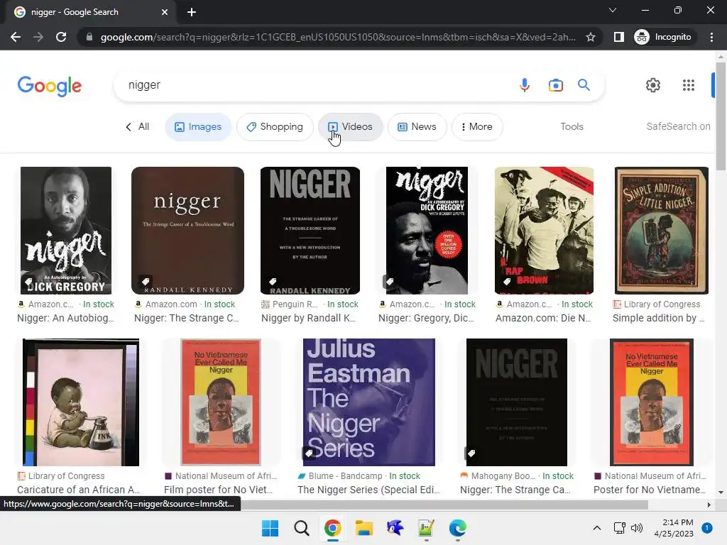
Task: Open Chrome's side panel icon
Action: pyautogui.click(x=618, y=37)
